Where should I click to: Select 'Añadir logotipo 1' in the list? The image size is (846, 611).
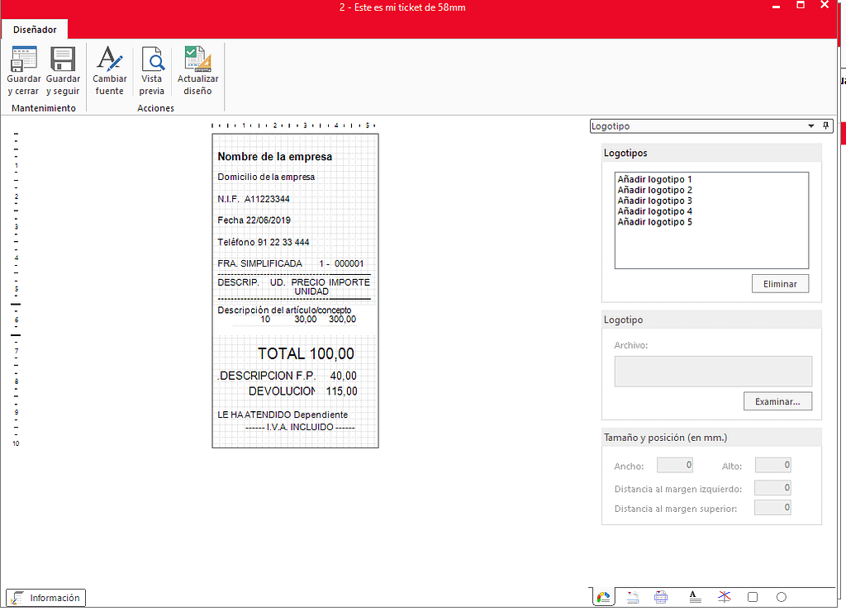[x=654, y=179]
